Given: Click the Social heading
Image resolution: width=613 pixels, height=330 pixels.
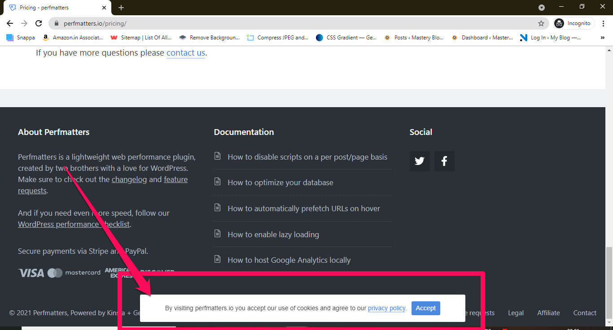Looking at the screenshot, I should tap(421, 132).
